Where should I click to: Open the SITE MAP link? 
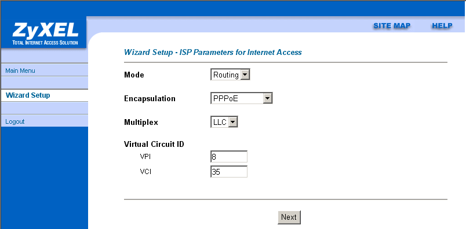(x=392, y=26)
